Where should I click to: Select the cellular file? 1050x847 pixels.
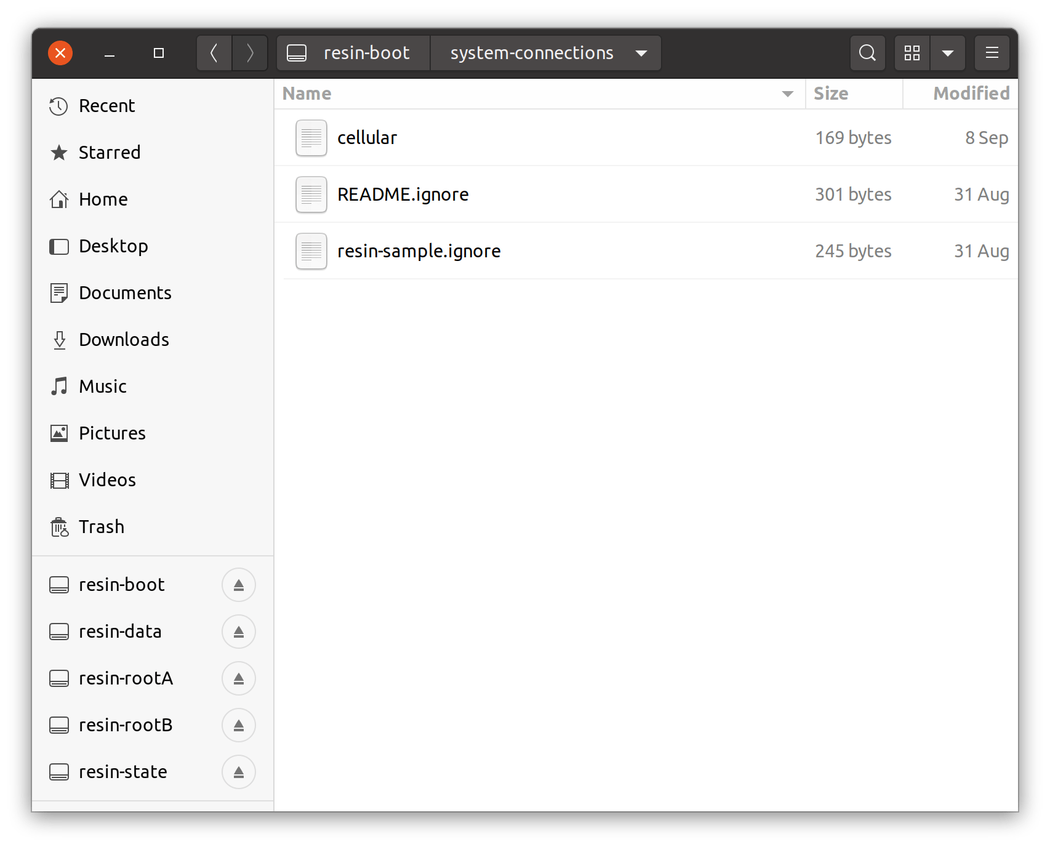click(x=367, y=138)
